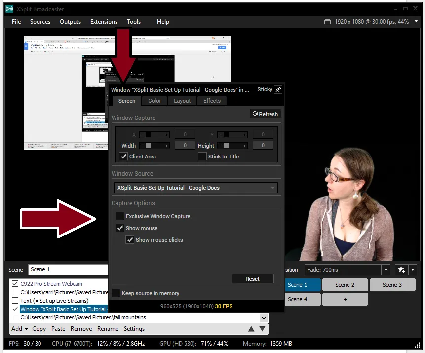The width and height of the screenshot is (425, 353).
Task: Click Rename in source toolbar
Action: point(108,329)
